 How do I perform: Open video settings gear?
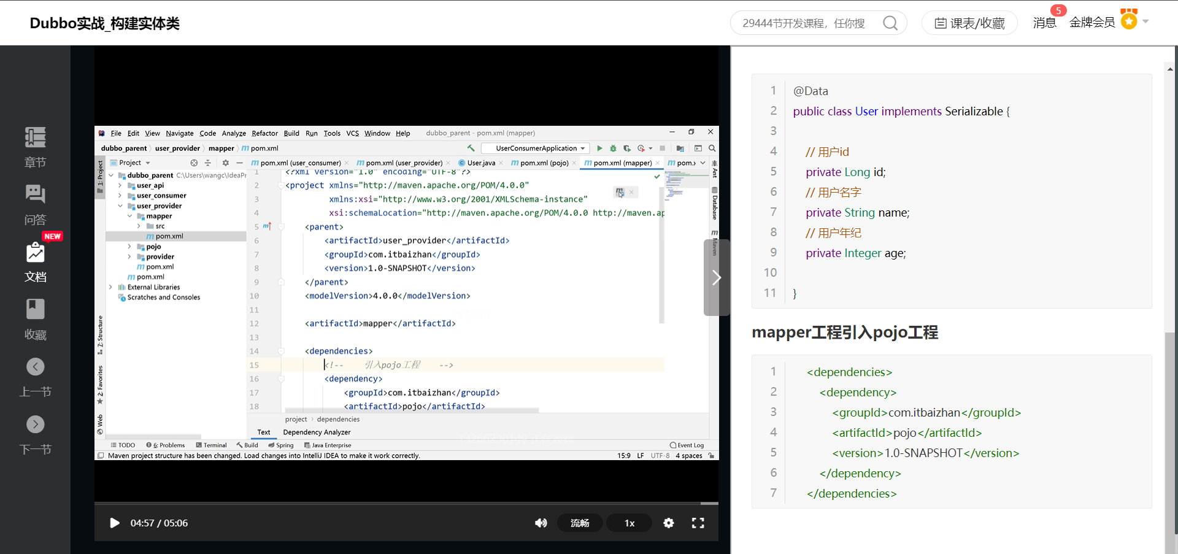pos(669,523)
